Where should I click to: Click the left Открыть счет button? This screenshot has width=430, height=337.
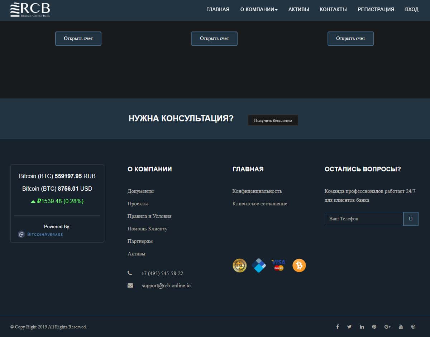[x=78, y=39]
